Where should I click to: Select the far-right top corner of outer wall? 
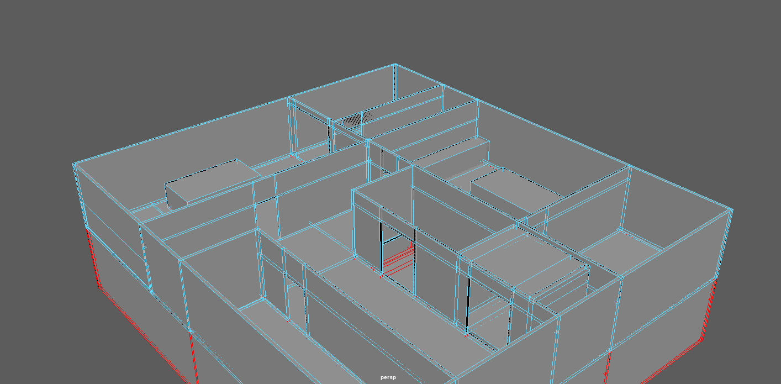[x=732, y=209]
